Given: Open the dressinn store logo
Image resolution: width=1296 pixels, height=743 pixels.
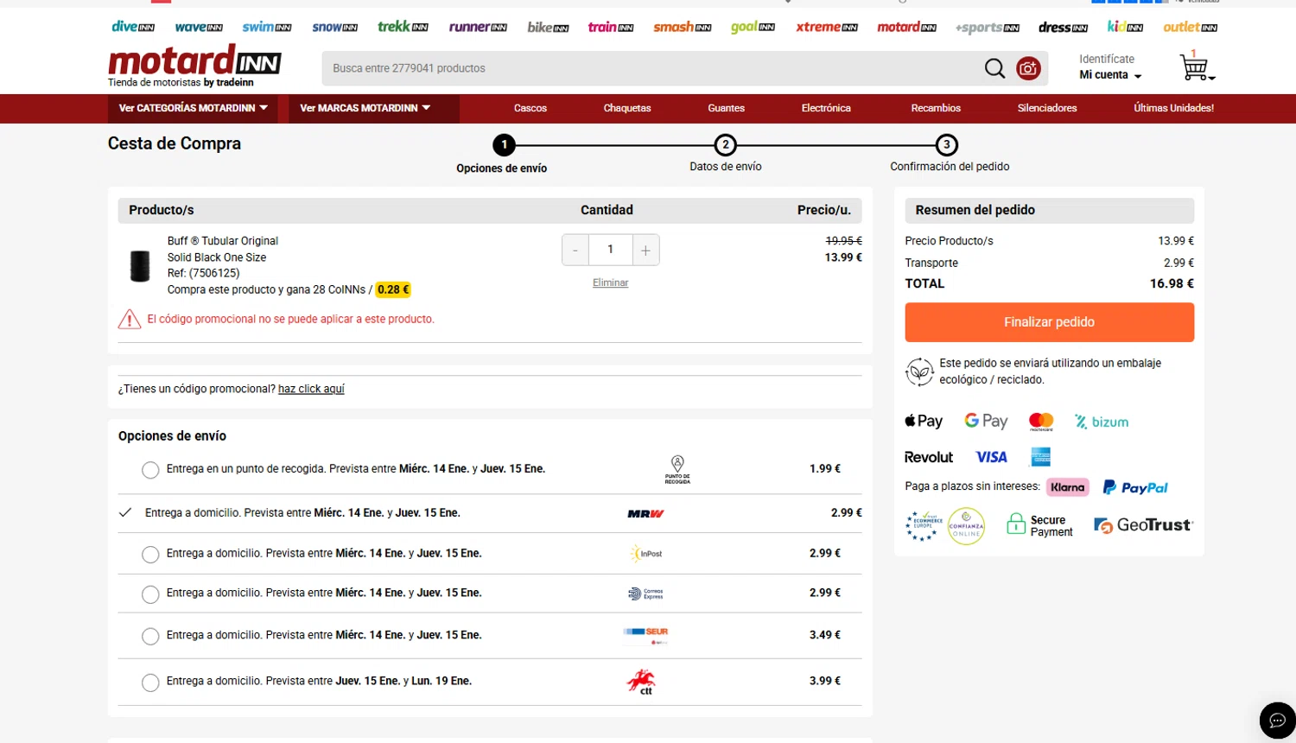Looking at the screenshot, I should (1063, 28).
